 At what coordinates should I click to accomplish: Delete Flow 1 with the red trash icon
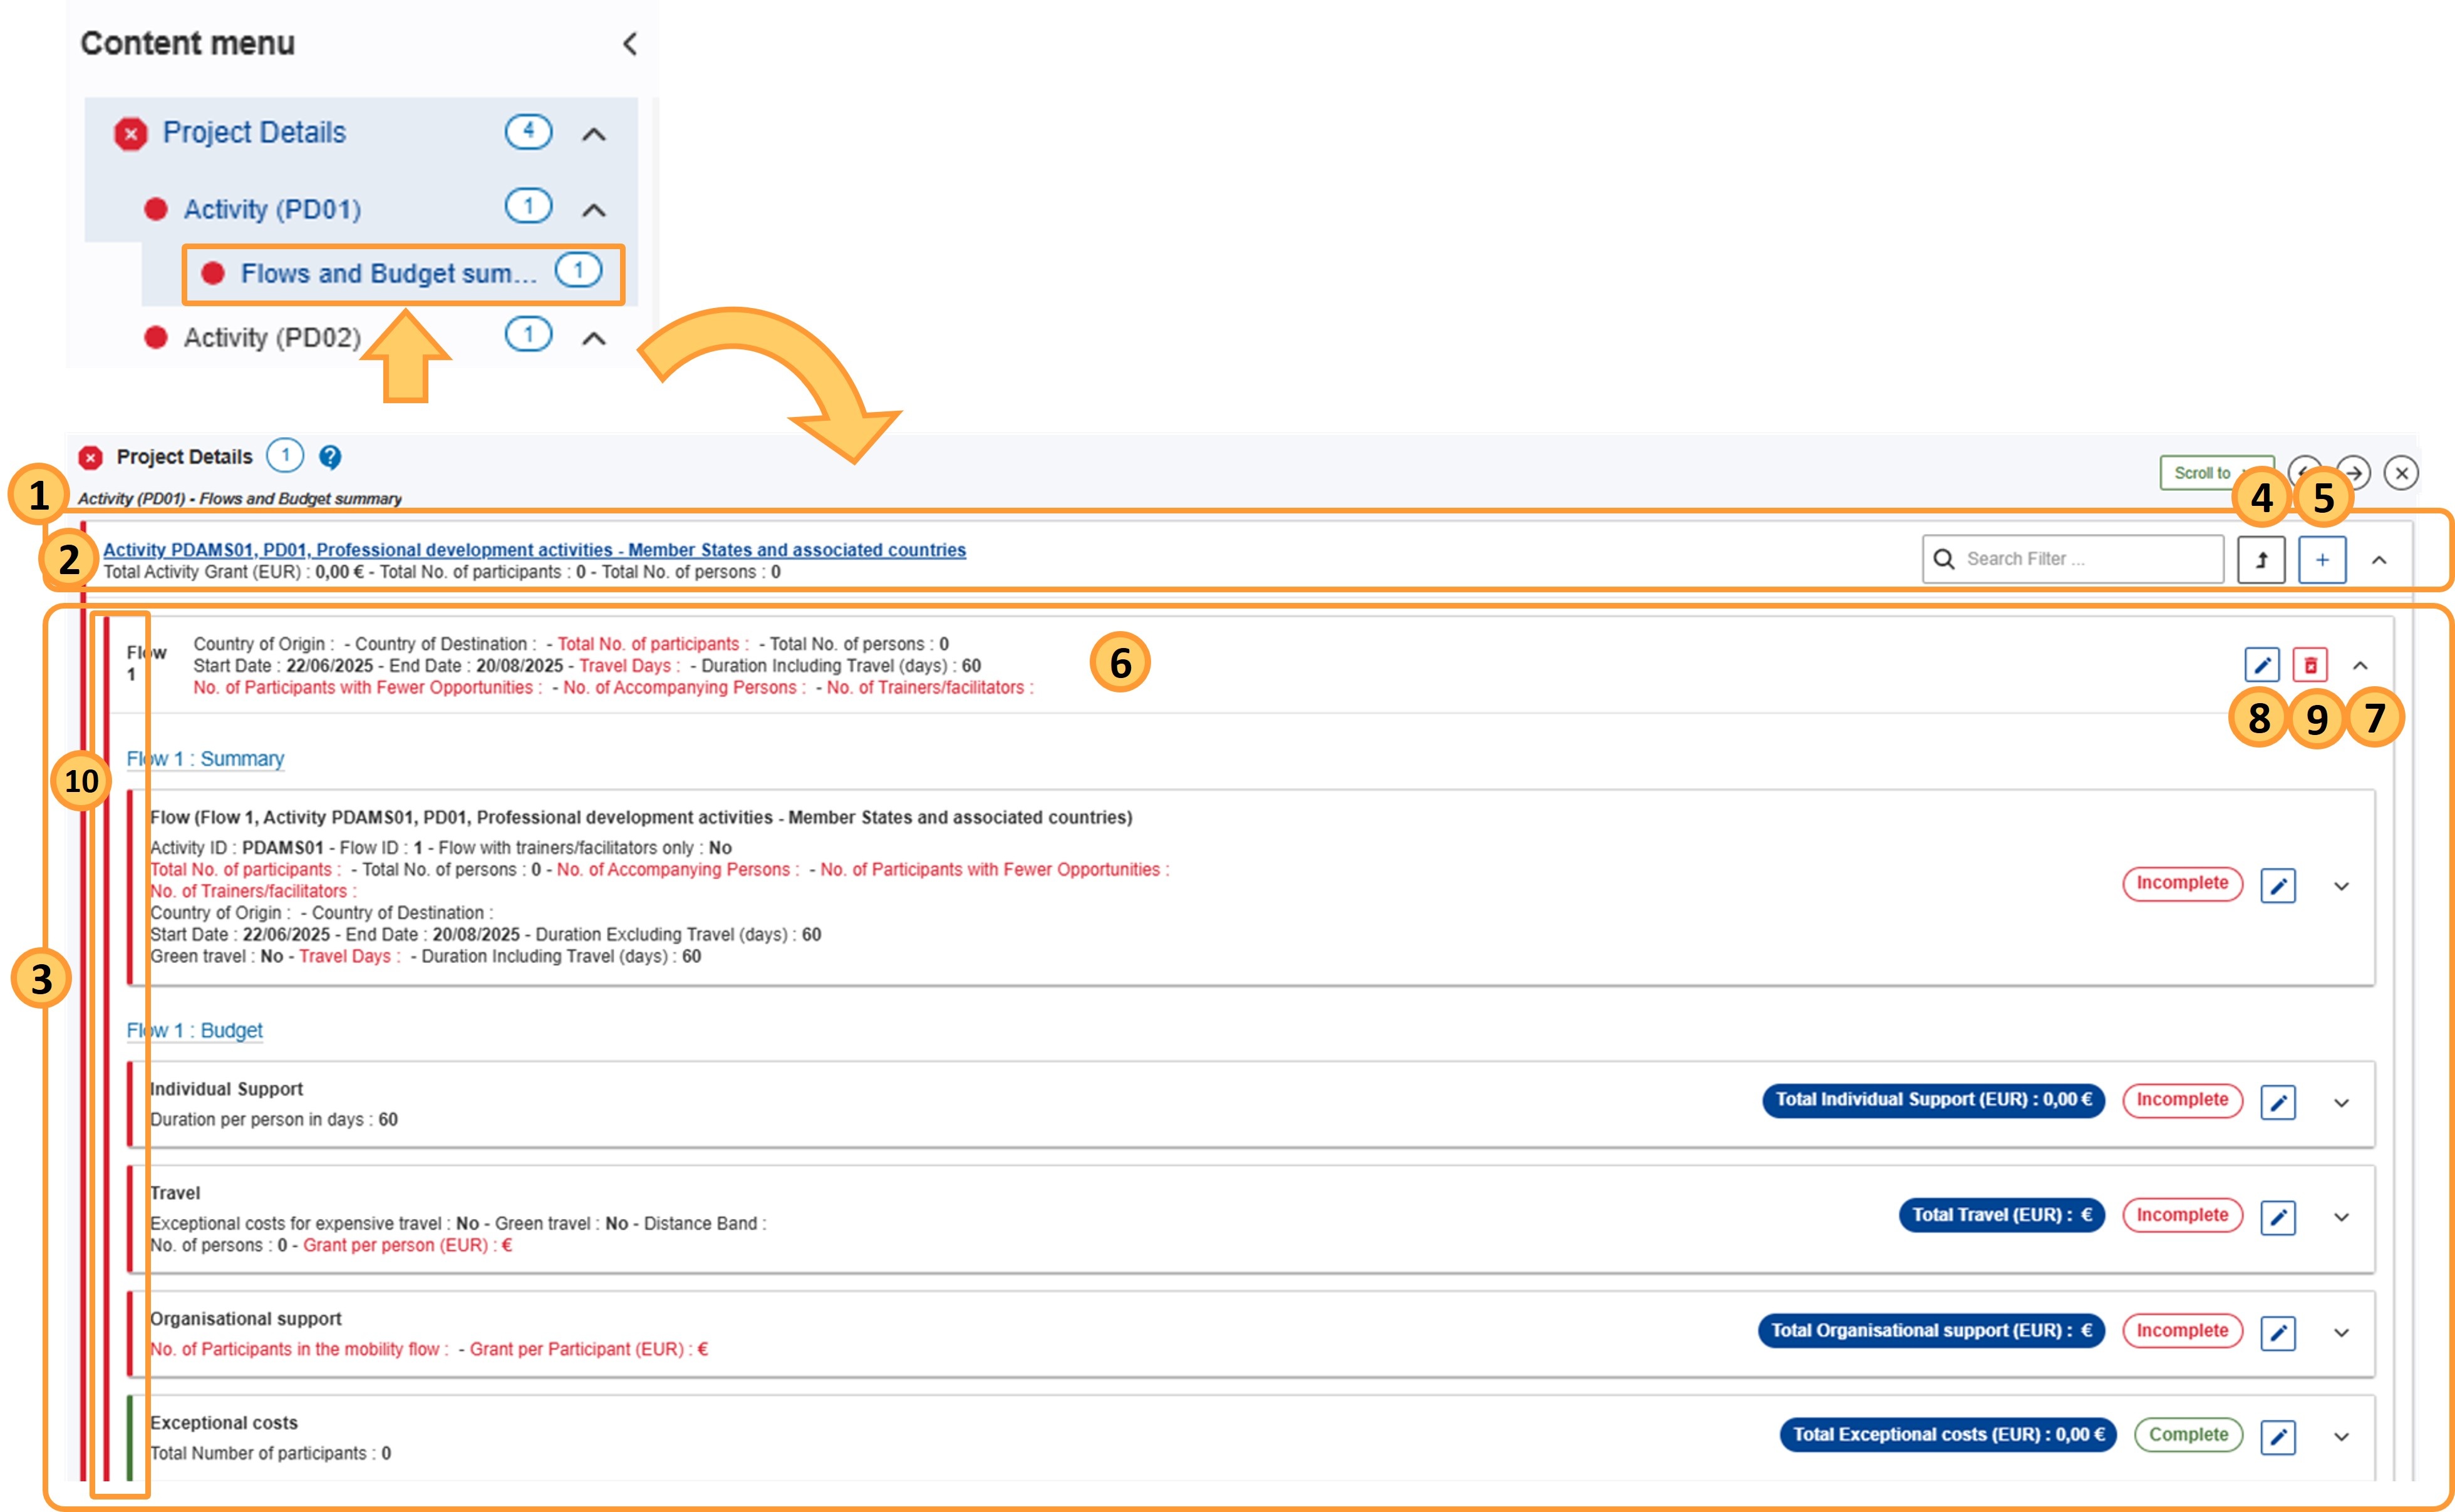click(2310, 665)
